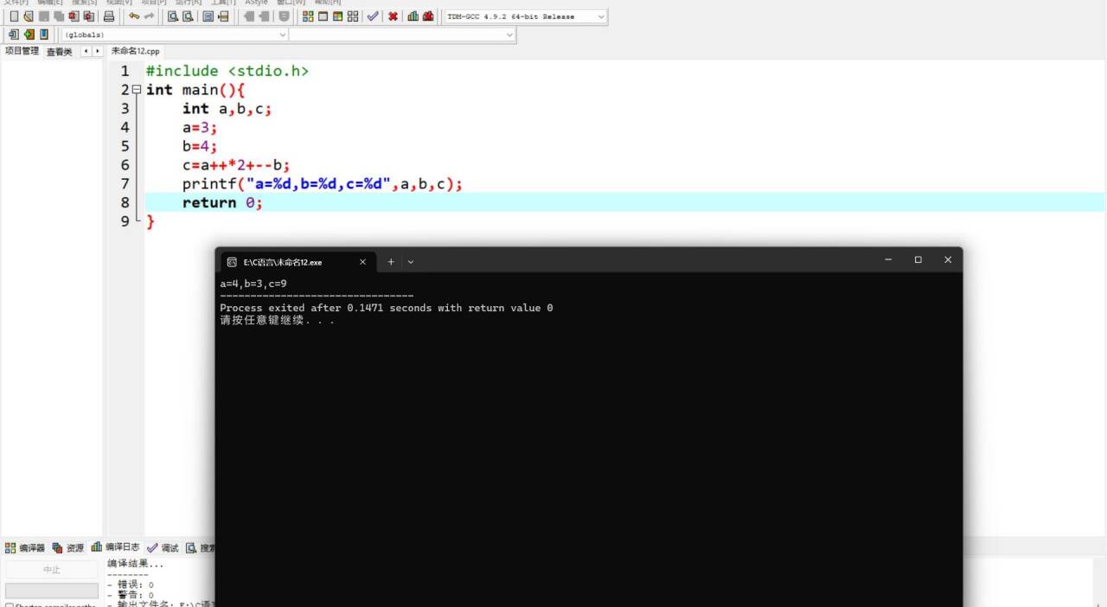Click the Delete profiling information icon
Screen dimensions: 1107x607
[x=428, y=16]
